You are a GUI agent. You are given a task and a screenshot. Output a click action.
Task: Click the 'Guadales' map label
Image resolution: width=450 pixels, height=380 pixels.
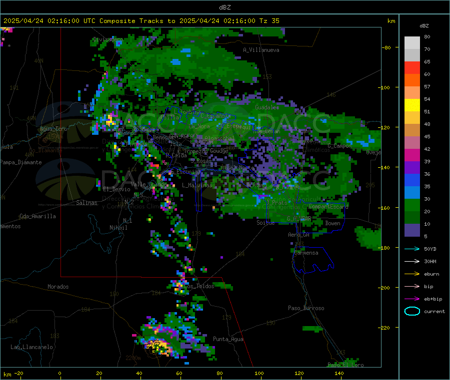267,107
